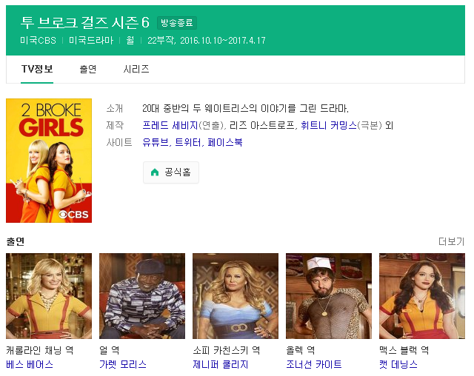Open the 공식홈 official site button

tap(171, 172)
